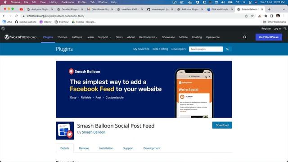
Task: Click the Smash Balloon plugin icon
Action: click(x=65, y=130)
